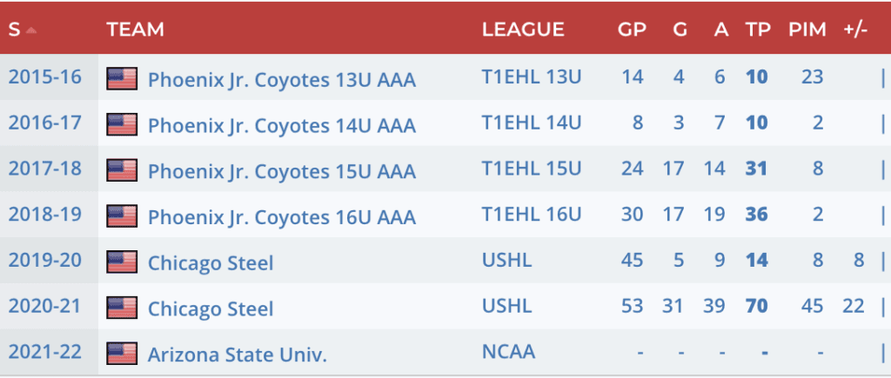Image resolution: width=891 pixels, height=378 pixels.
Task: Sort table by LEAGUE column header
Action: [x=523, y=30]
